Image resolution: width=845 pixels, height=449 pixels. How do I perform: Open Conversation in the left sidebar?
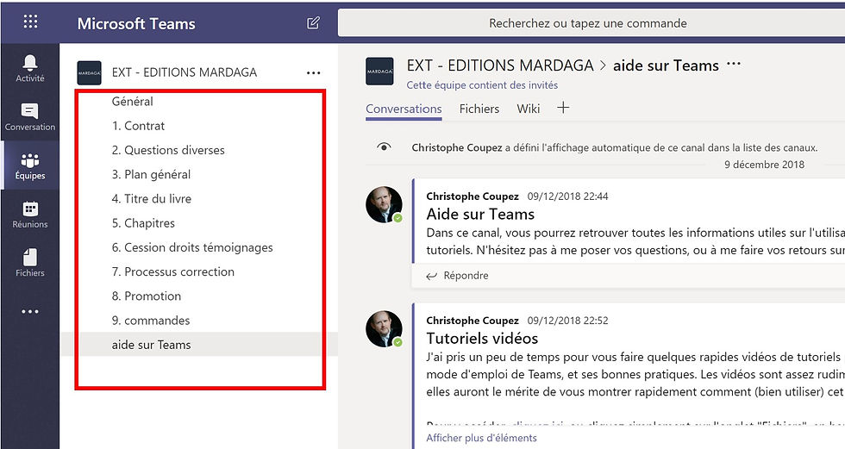pyautogui.click(x=30, y=117)
